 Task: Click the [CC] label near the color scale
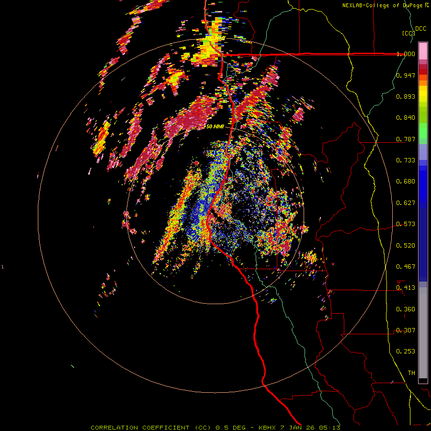tap(408, 33)
